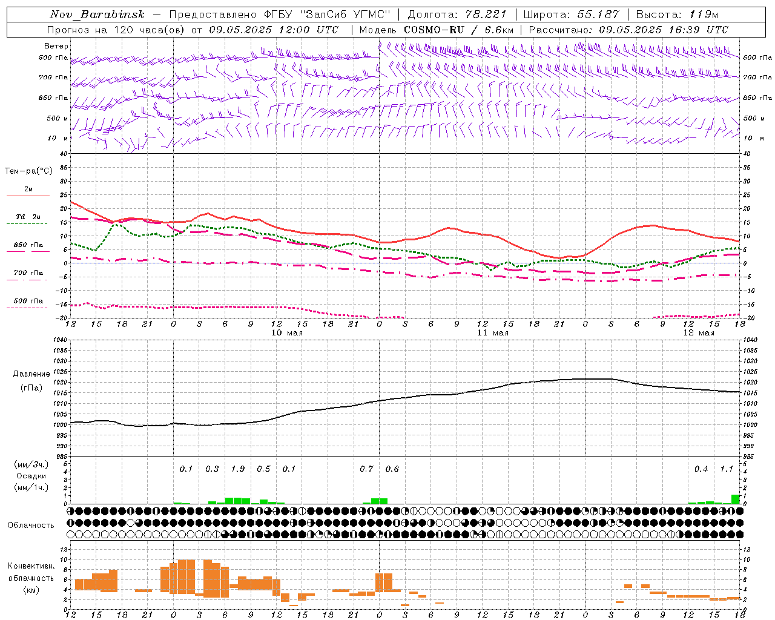Select the provider text ФГБУ "ЗапСиб УГМС"

click(327, 15)
